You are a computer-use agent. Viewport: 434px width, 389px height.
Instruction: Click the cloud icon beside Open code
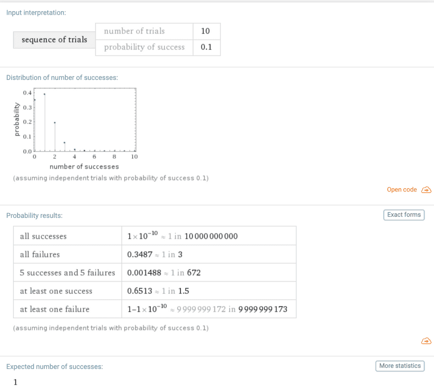tap(426, 190)
